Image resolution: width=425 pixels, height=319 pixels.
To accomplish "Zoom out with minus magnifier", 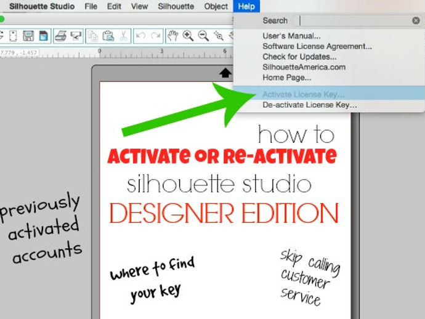I will coord(203,36).
